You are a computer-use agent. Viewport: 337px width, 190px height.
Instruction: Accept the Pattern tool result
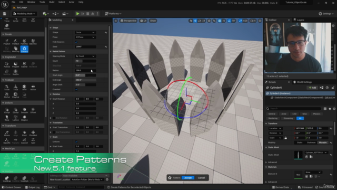click(x=188, y=178)
